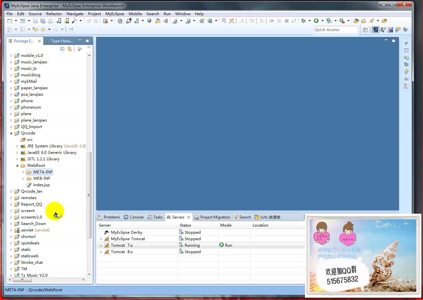Open the Debug button dropdown arrow
This screenshot has width=423, height=300.
309,21
